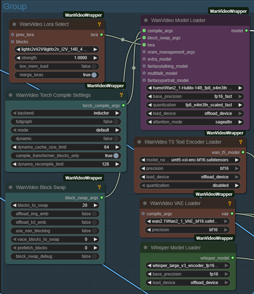Open the humo Wan2_1-HuMo model selector
Viewport: 254px width, 294px height.
(195, 88)
